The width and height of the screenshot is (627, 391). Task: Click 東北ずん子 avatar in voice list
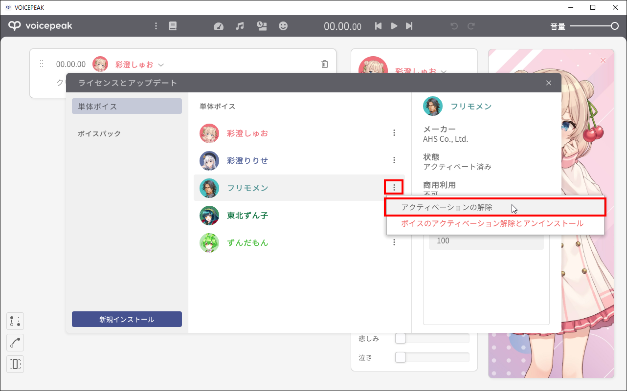(209, 216)
